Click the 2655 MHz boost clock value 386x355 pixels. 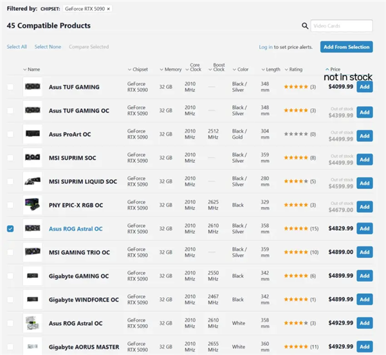(213, 347)
